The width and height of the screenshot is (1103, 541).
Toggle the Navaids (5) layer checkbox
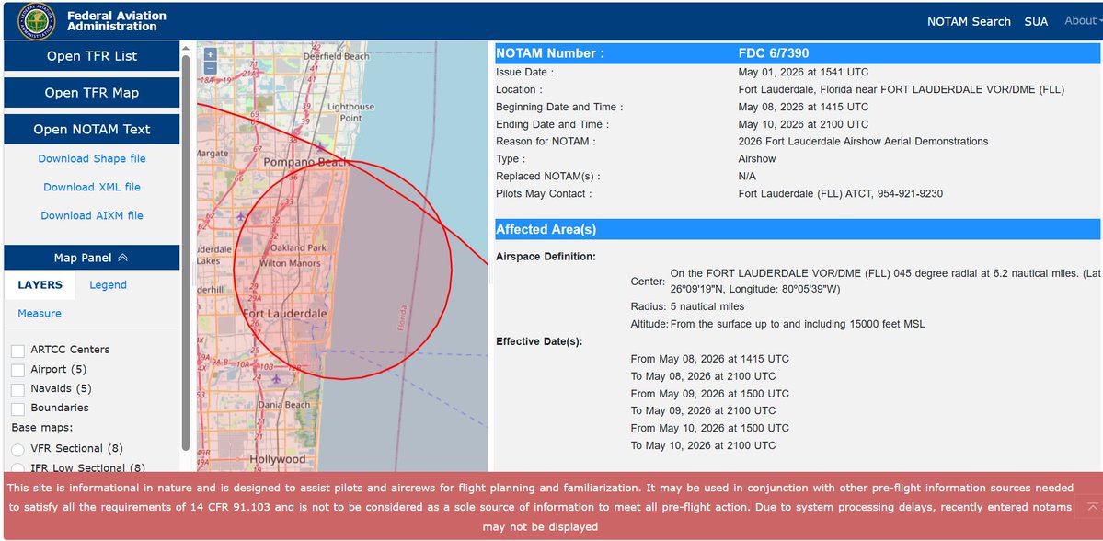tap(18, 389)
